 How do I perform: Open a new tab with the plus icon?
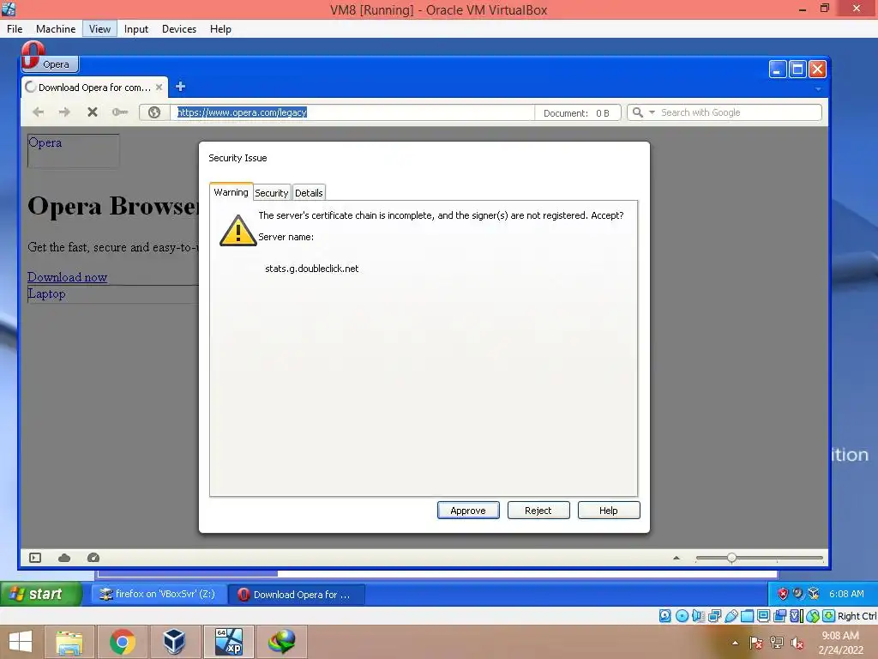tap(180, 87)
